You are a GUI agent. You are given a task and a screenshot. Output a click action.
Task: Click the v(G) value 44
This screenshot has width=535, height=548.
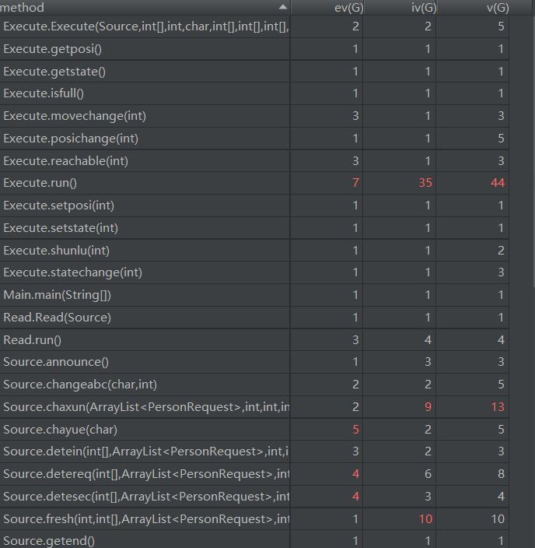[x=496, y=184]
